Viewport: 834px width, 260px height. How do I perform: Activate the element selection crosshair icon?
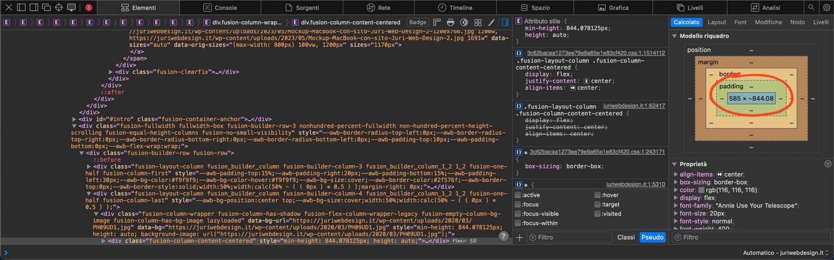coord(59,7)
